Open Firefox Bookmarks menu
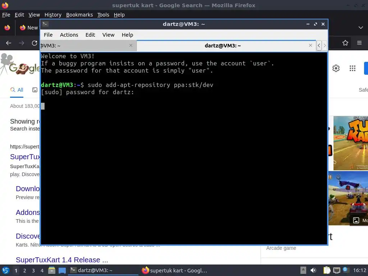Screen dimensions: 368x276 [x=79, y=15]
